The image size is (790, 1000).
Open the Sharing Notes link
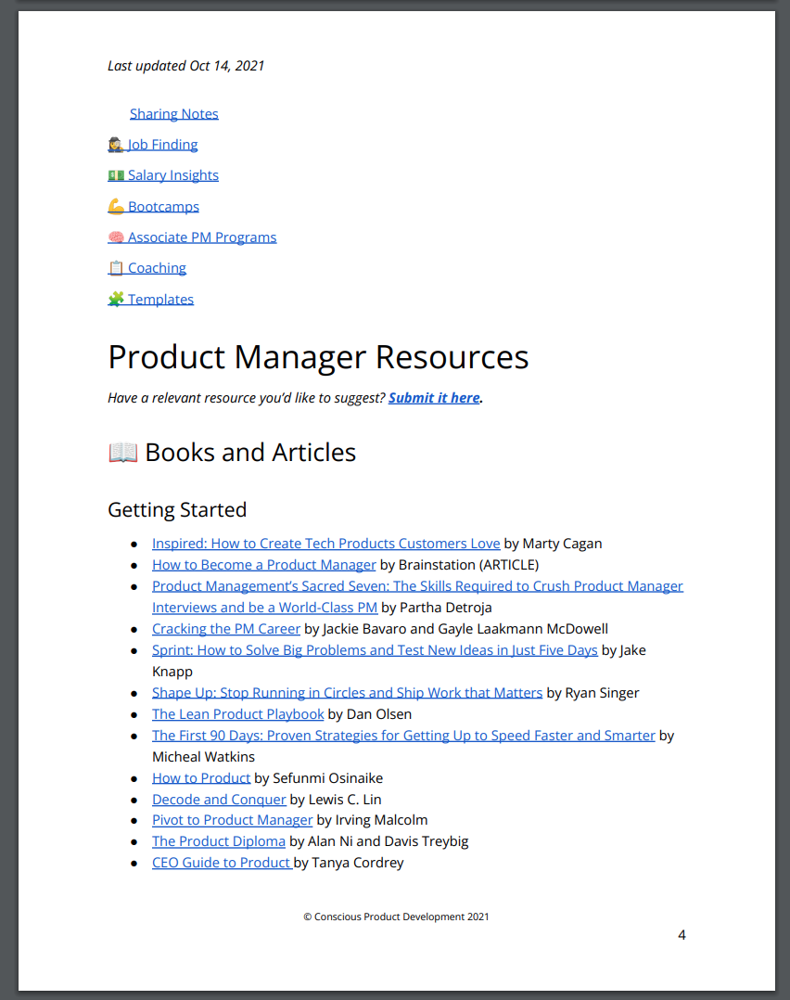174,114
